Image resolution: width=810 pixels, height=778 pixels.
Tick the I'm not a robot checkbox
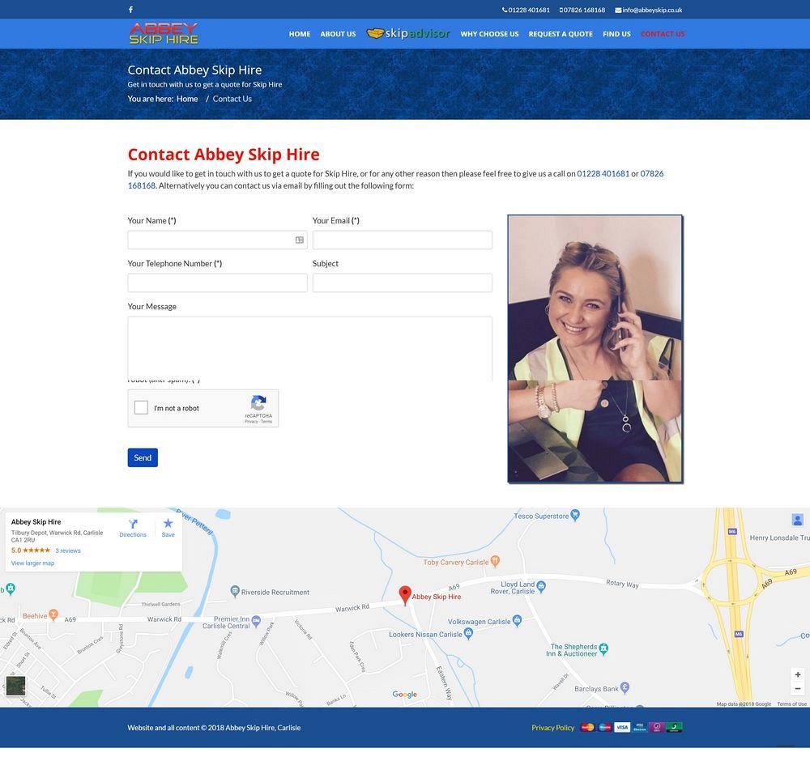[x=141, y=408]
